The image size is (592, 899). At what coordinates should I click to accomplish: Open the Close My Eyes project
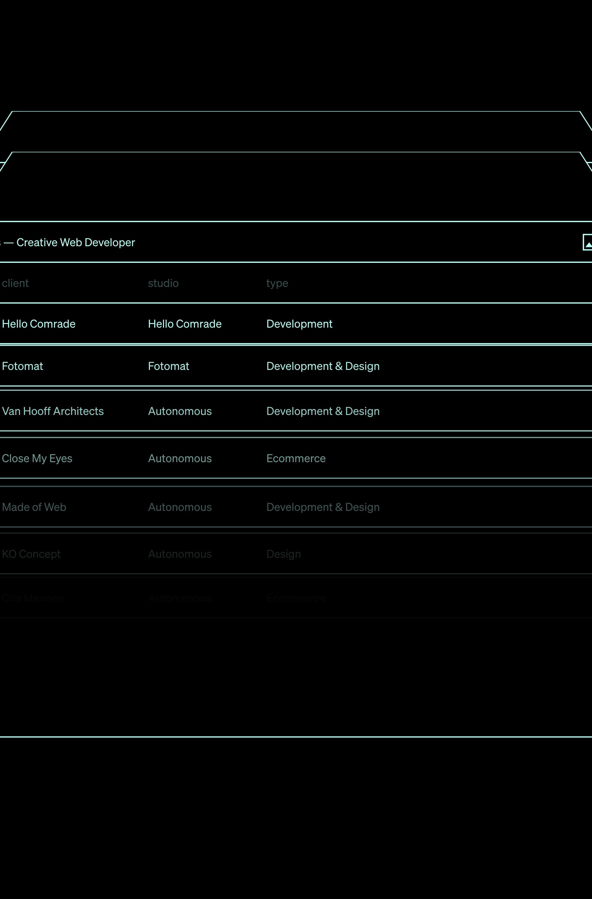37,458
